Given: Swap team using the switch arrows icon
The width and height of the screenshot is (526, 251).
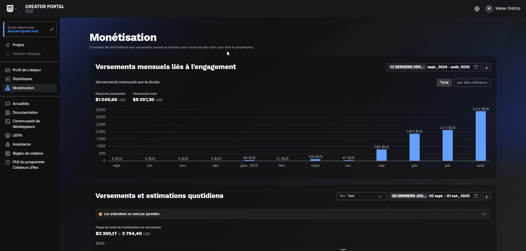Looking at the screenshot, I should click(x=52, y=29).
